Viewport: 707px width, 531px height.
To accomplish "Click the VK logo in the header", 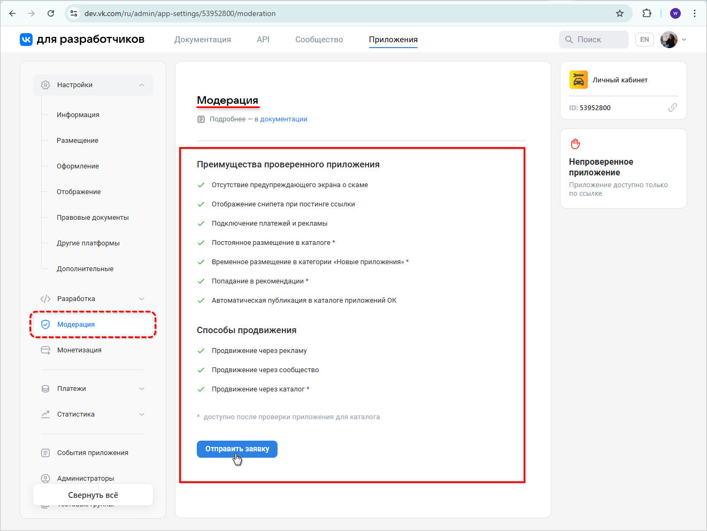I will (x=26, y=39).
